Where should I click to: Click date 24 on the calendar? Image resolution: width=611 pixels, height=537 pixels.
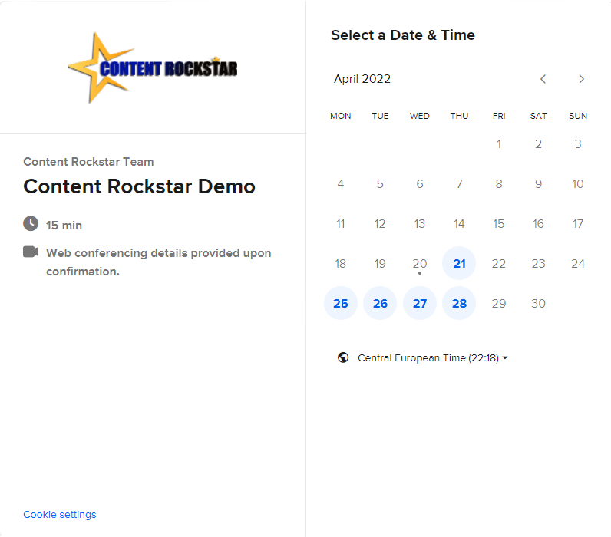click(x=578, y=264)
